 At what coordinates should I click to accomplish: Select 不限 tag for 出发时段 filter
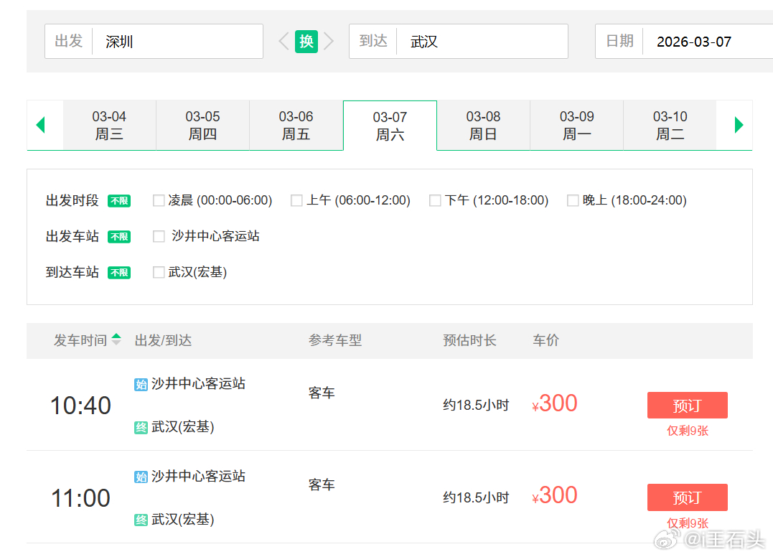coord(118,201)
